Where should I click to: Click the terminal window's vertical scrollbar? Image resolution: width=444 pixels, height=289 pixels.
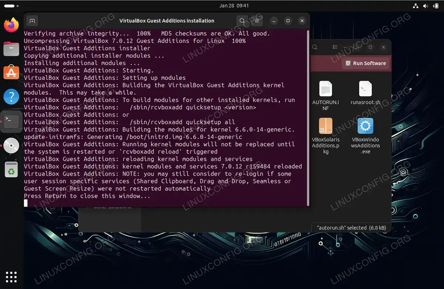point(308,118)
